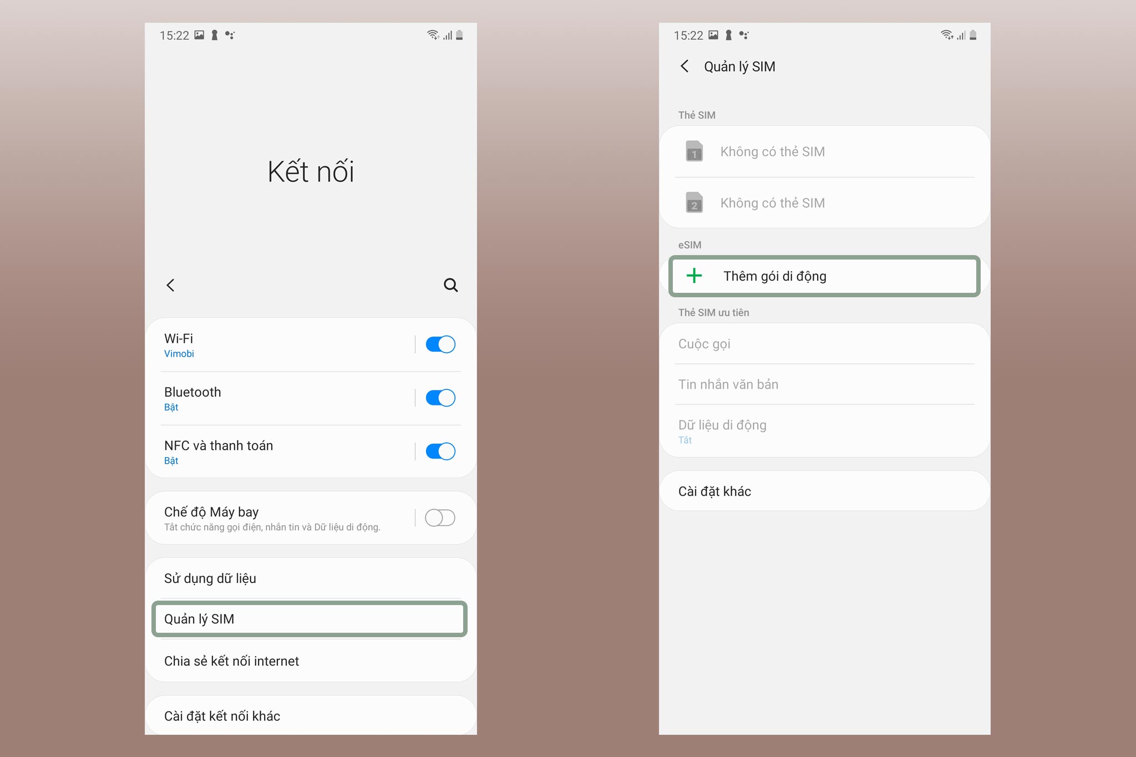The width and height of the screenshot is (1136, 757).
Task: Tap the search magnifier icon in Kết nối
Action: pos(450,285)
